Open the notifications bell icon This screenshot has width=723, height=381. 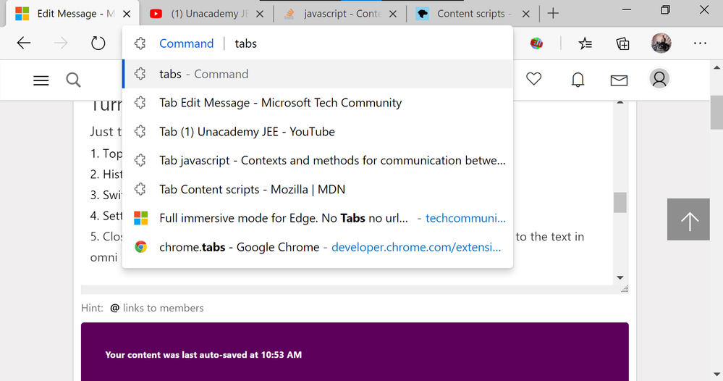pyautogui.click(x=578, y=80)
